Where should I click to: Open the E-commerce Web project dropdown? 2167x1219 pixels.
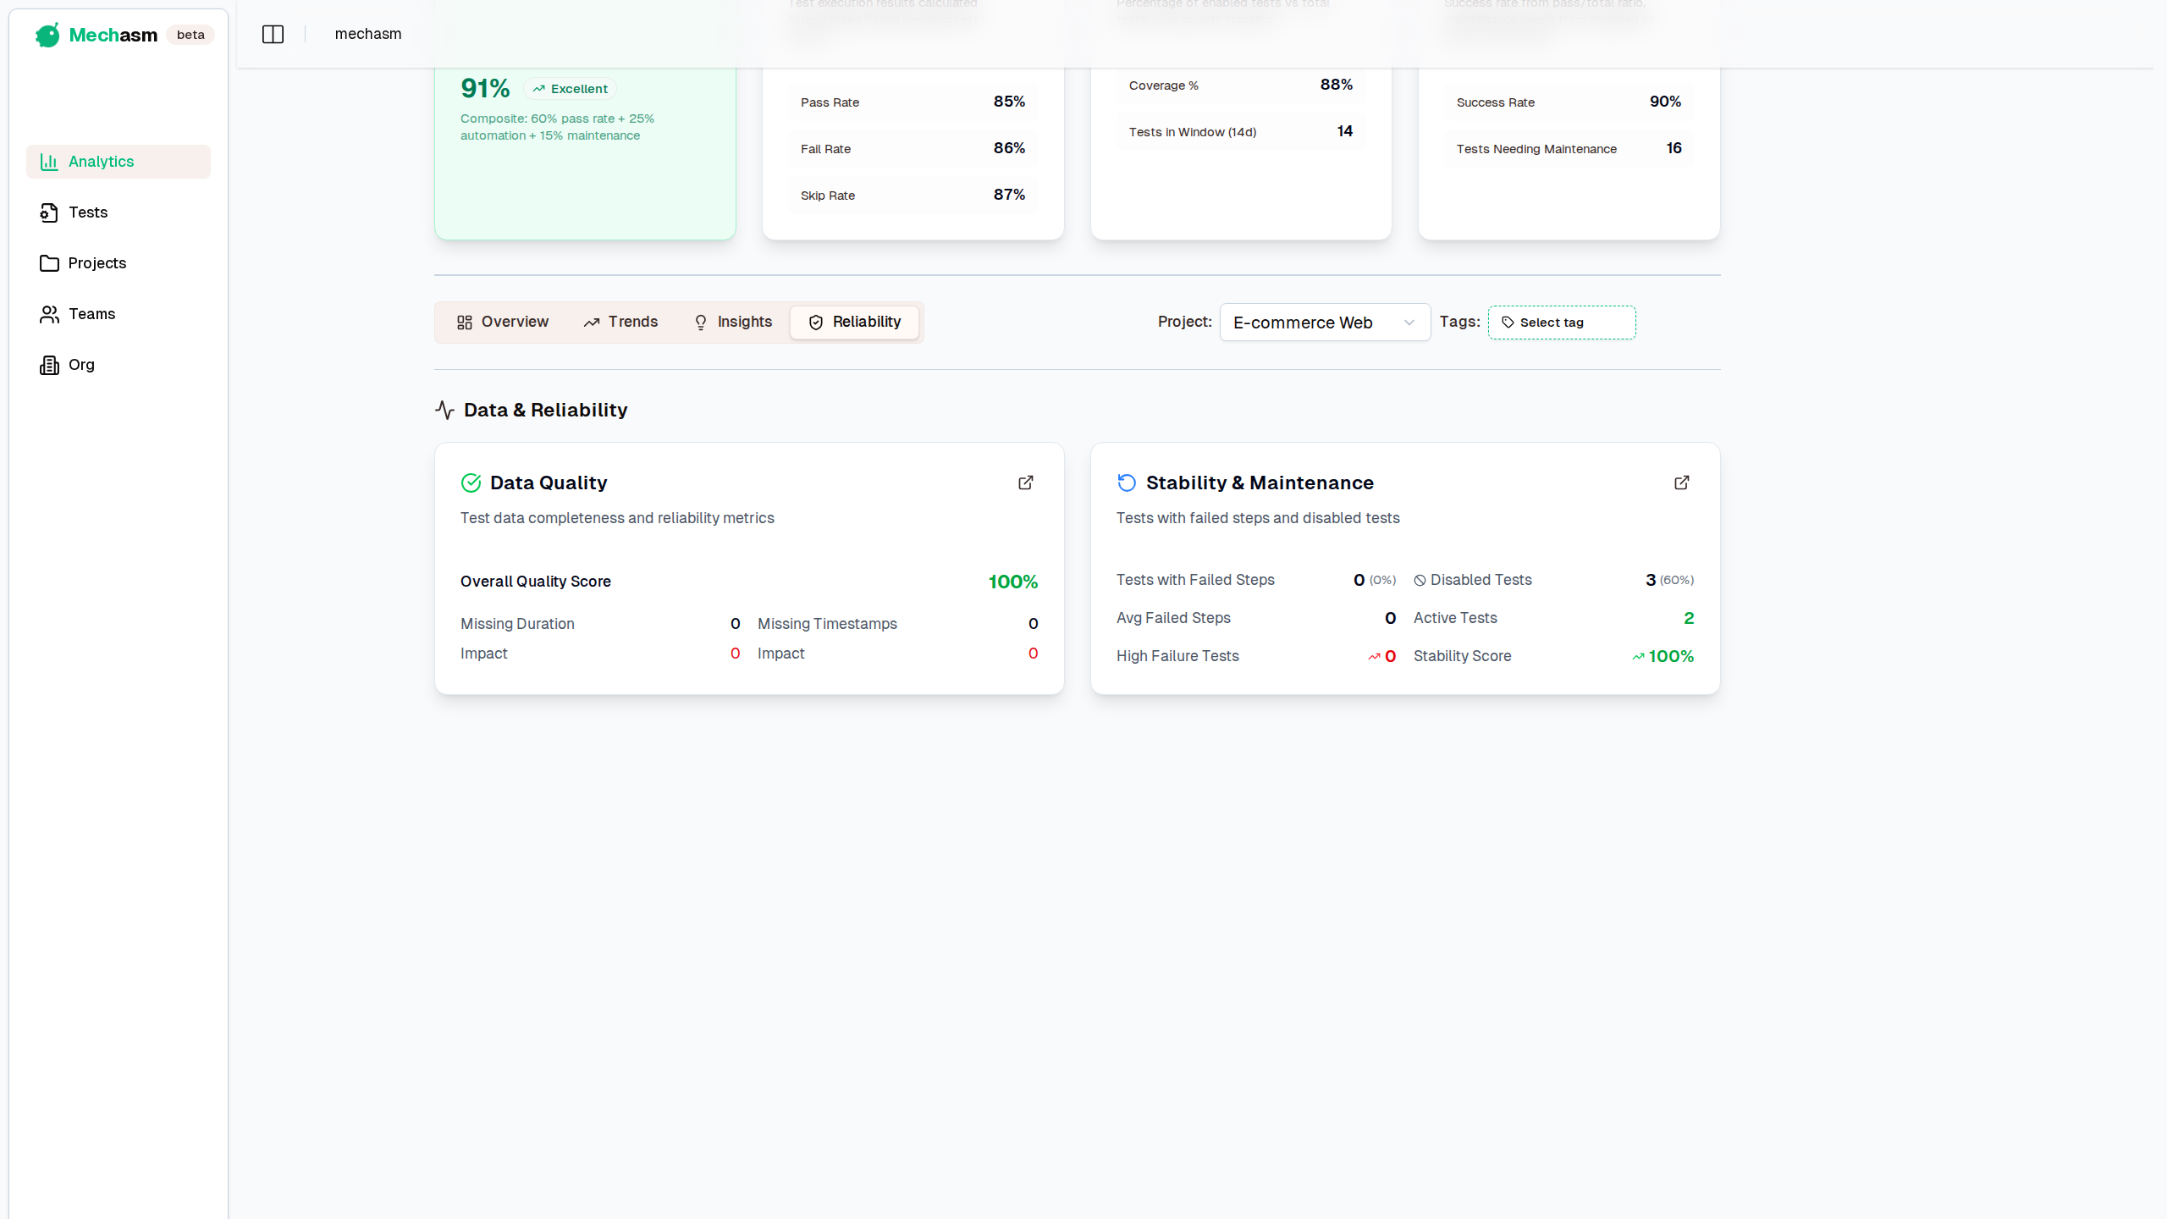tap(1324, 323)
